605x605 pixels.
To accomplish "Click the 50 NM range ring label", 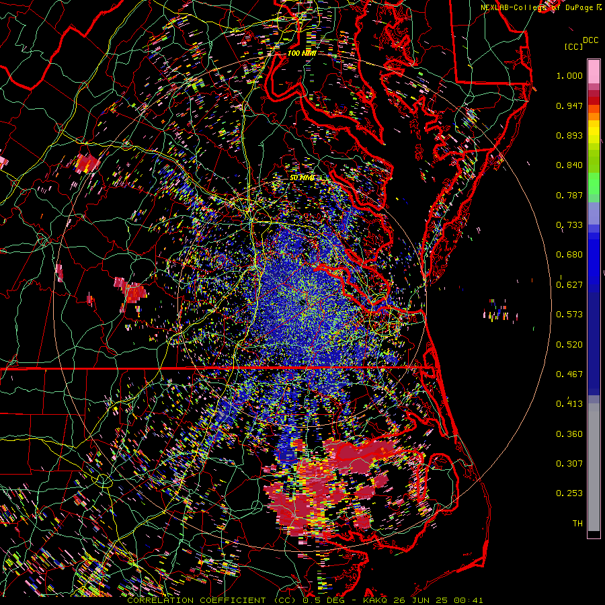I will [x=302, y=178].
